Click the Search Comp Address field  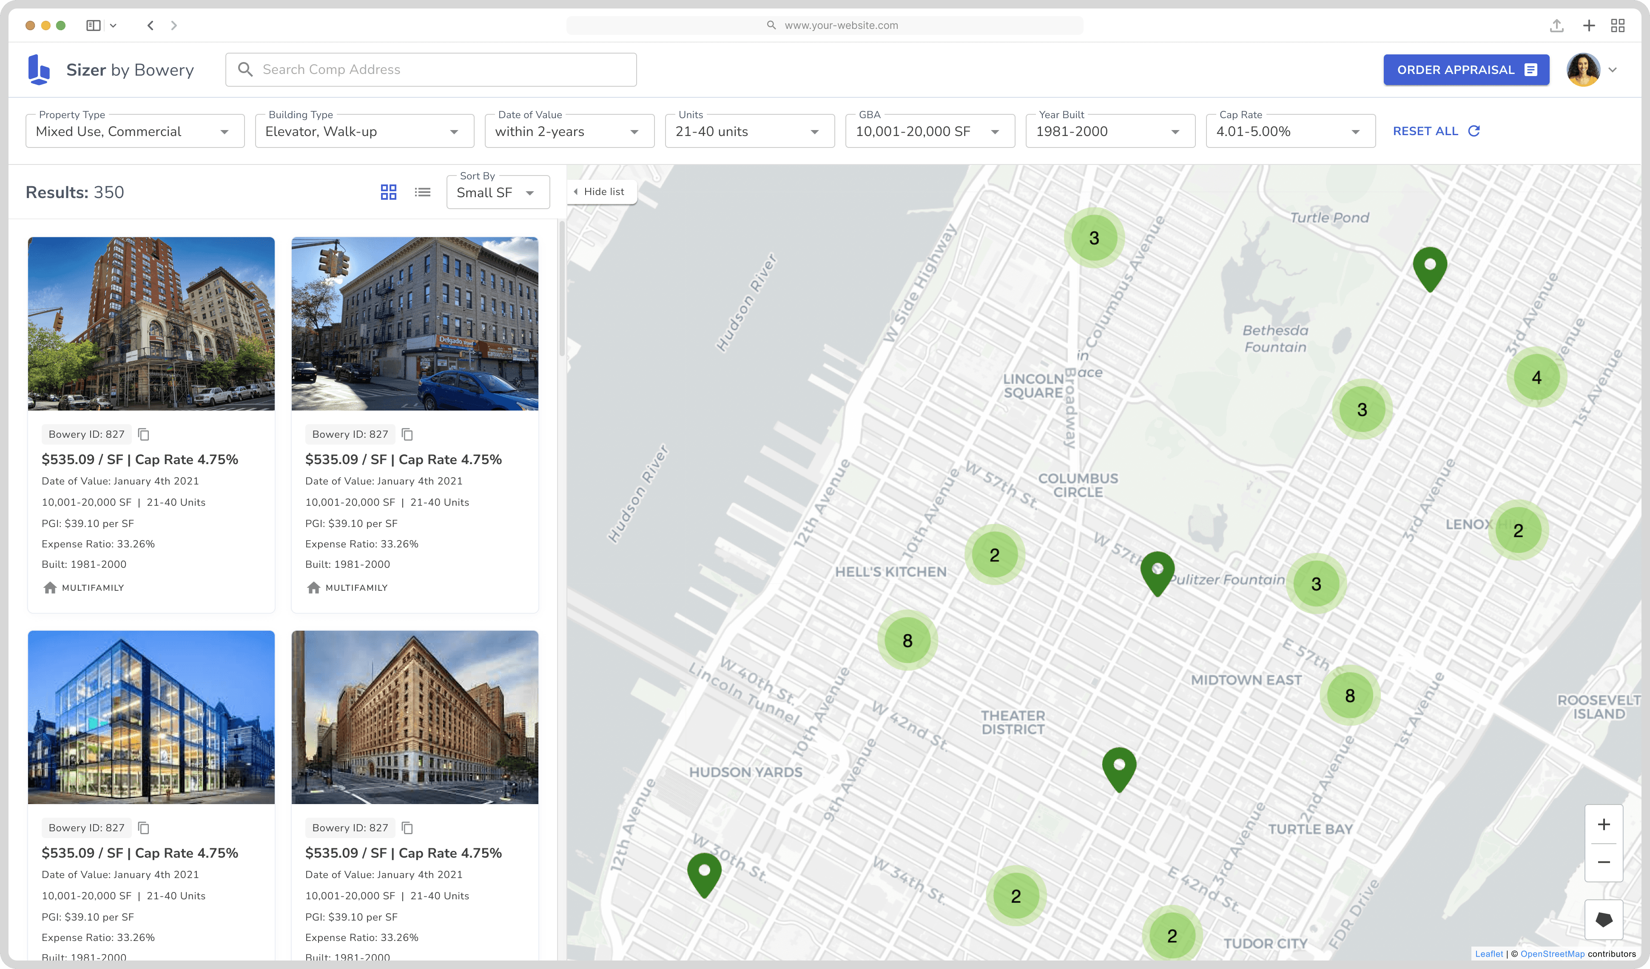[x=431, y=69]
